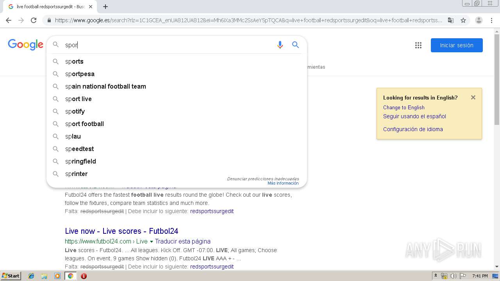Screen dimensions: 500x281
Task: Click 'Change to English'
Action: tap(404, 107)
